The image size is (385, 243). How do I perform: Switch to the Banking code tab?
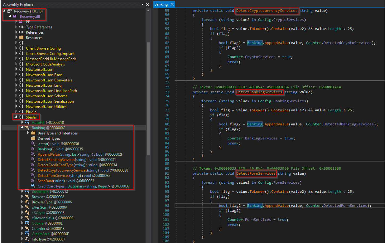tap(161, 4)
